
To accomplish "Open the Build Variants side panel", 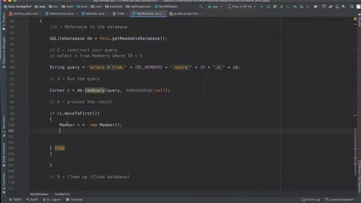I will click(4, 155).
